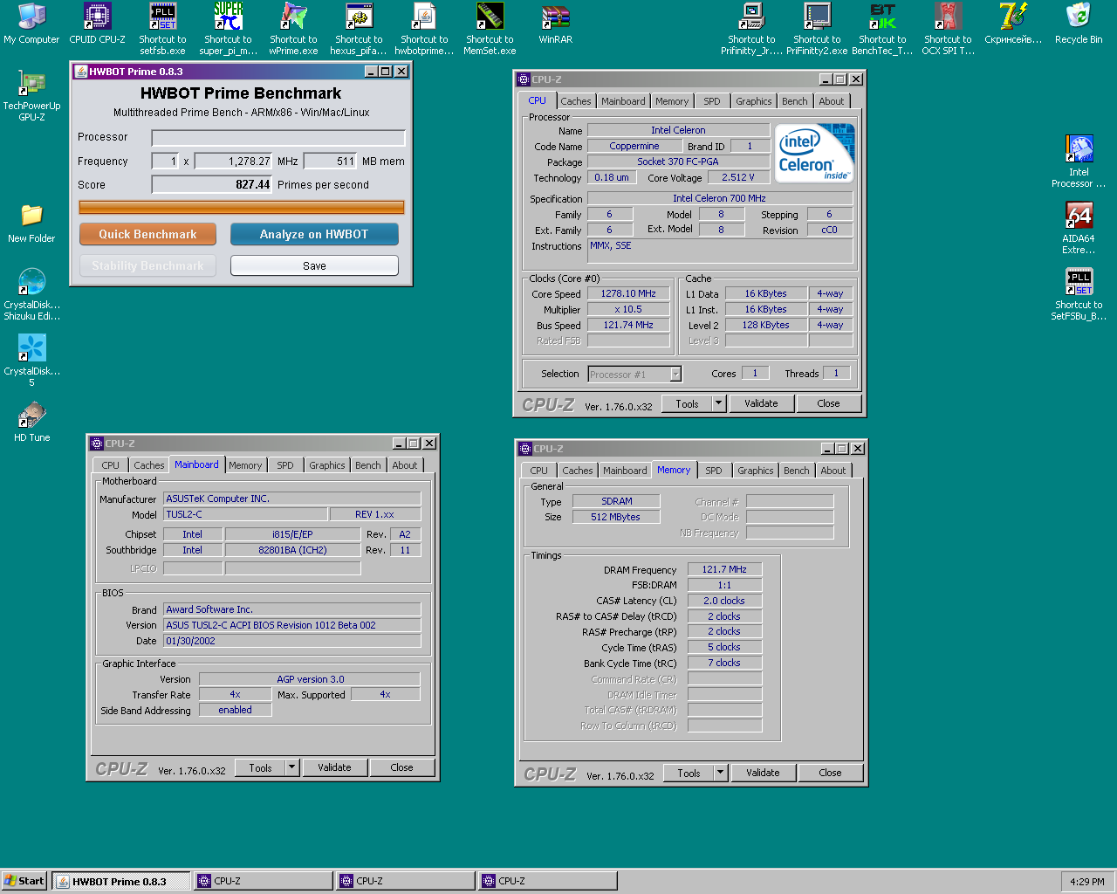Screen dimensions: 1117x894
Task: Click Validate in the top CPU-Z window
Action: pyautogui.click(x=761, y=403)
